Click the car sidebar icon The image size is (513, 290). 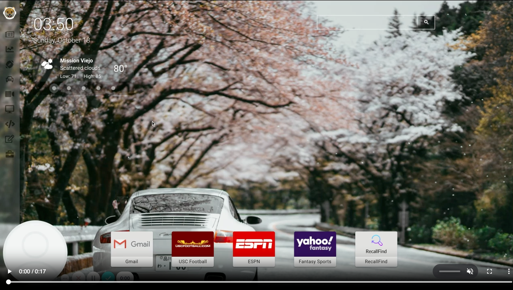pos(9,79)
